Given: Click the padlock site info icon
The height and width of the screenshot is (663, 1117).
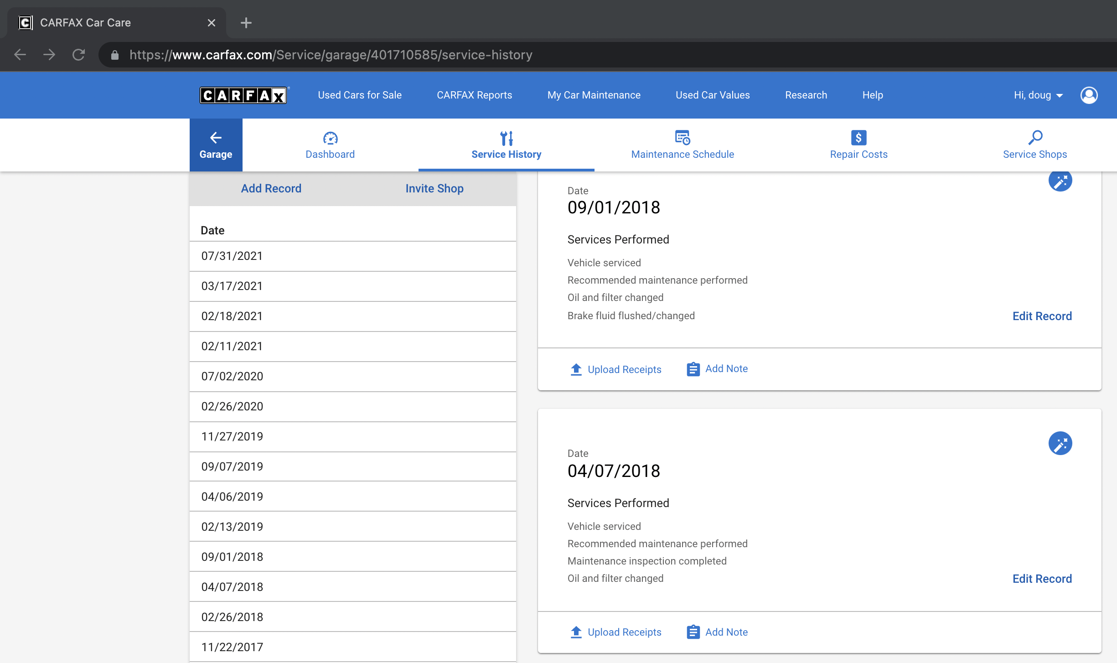Looking at the screenshot, I should point(115,55).
